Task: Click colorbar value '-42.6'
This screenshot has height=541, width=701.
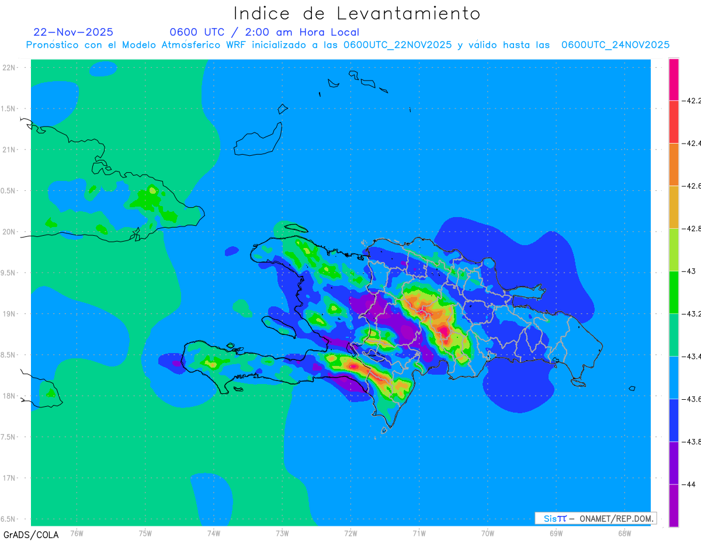Action: (693, 186)
